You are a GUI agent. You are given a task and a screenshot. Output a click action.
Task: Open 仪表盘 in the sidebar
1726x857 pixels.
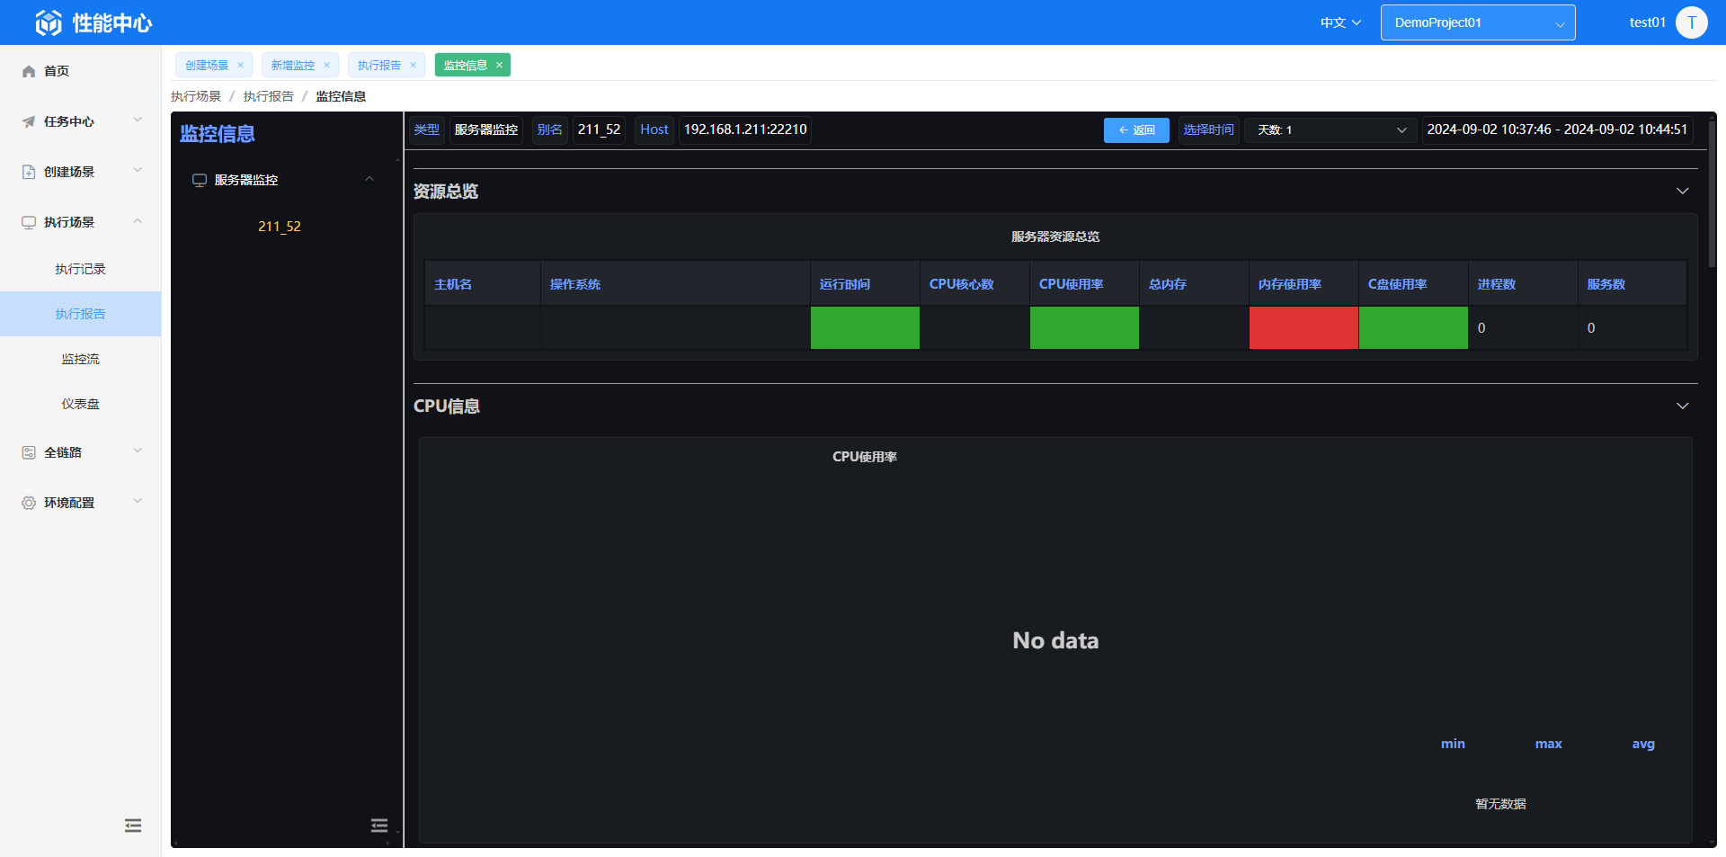pos(80,404)
